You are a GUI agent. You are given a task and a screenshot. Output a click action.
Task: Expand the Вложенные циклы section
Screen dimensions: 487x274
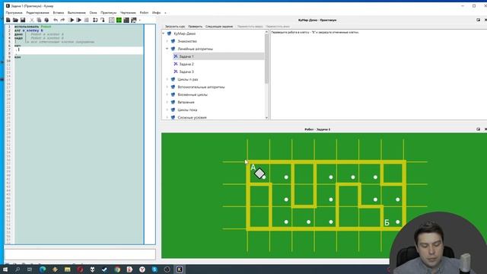(167, 94)
